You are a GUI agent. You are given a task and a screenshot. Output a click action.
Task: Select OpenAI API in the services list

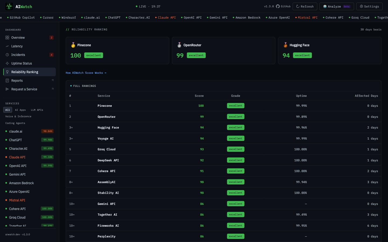[x=29, y=166]
